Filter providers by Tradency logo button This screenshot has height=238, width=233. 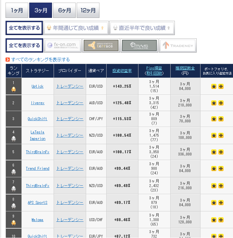point(178,45)
